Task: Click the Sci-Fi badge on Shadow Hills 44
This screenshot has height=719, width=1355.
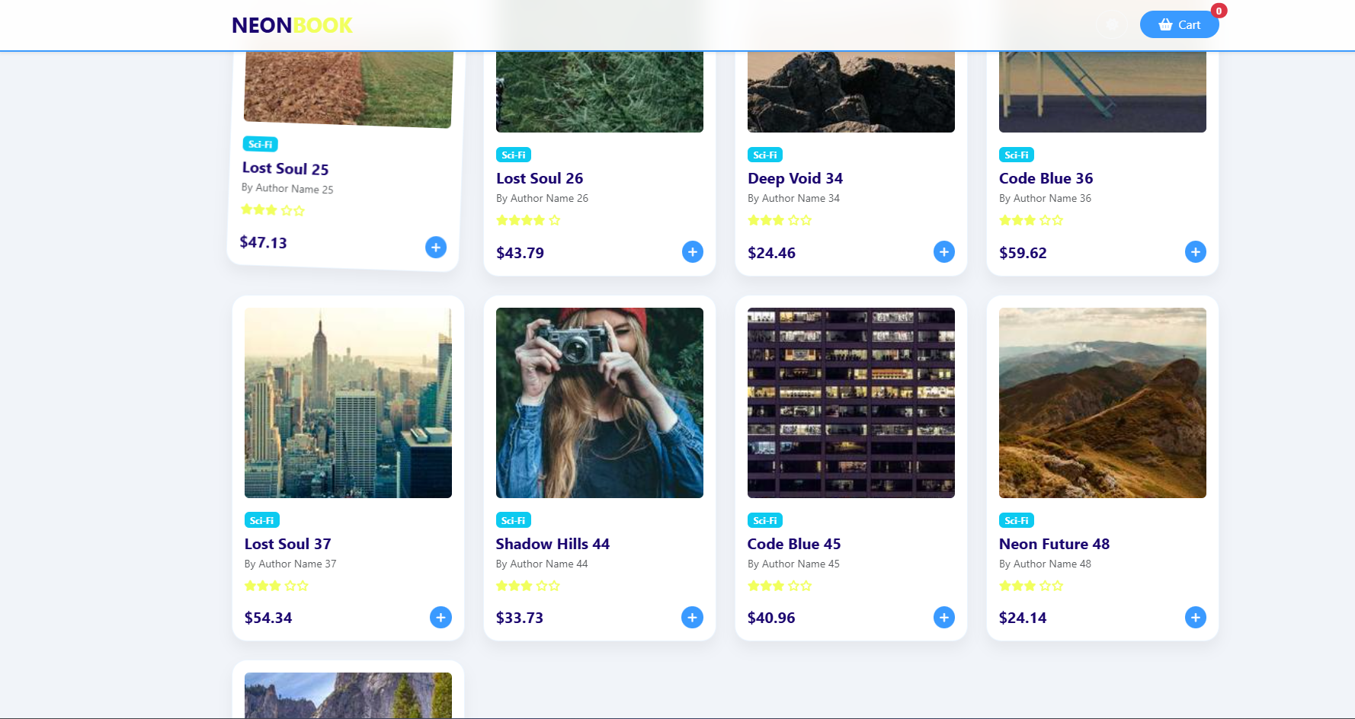Action: (x=514, y=520)
